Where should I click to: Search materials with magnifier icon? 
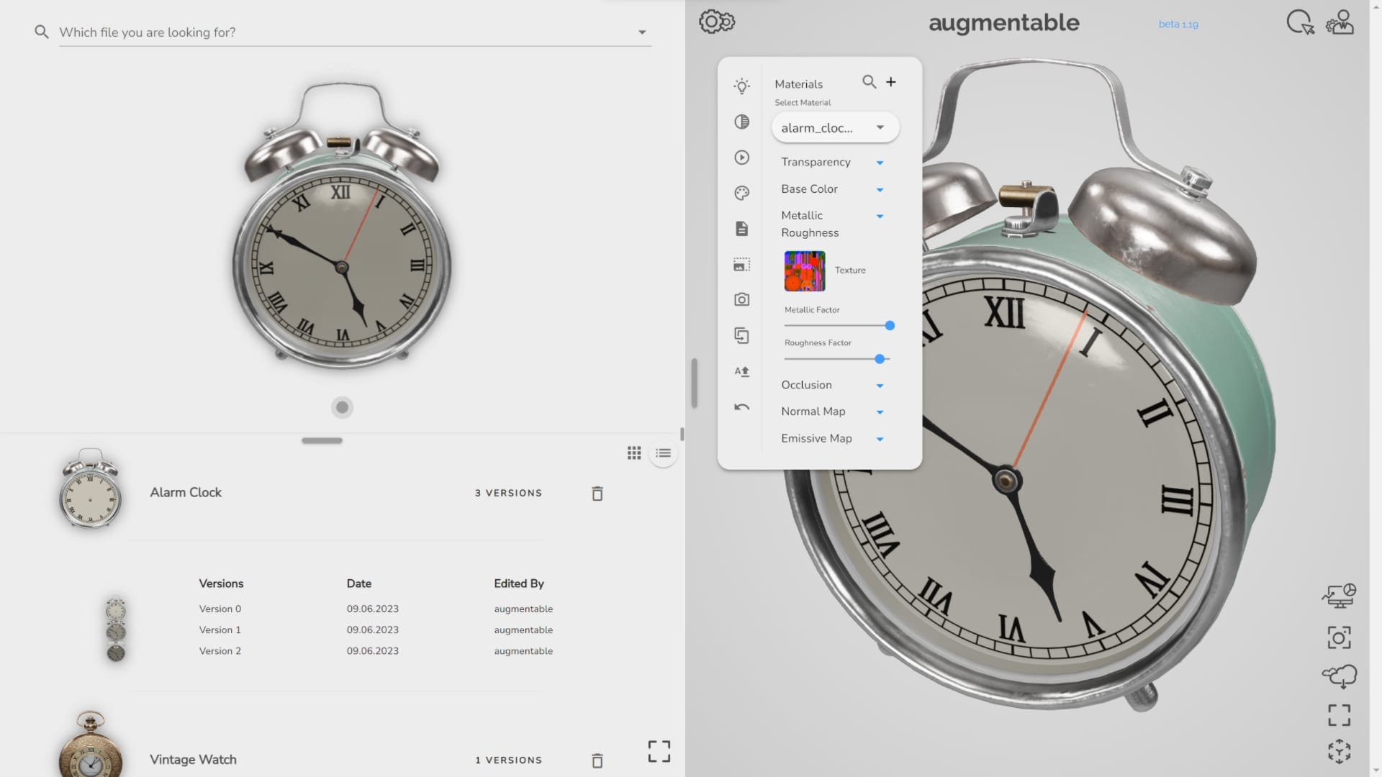point(869,82)
